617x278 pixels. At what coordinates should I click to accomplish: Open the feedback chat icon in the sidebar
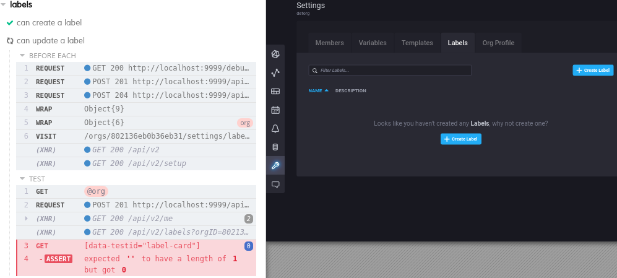(x=275, y=185)
